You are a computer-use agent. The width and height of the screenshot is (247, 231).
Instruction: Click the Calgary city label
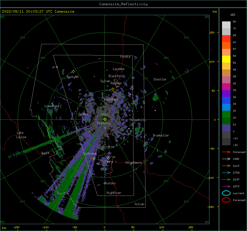(107, 162)
